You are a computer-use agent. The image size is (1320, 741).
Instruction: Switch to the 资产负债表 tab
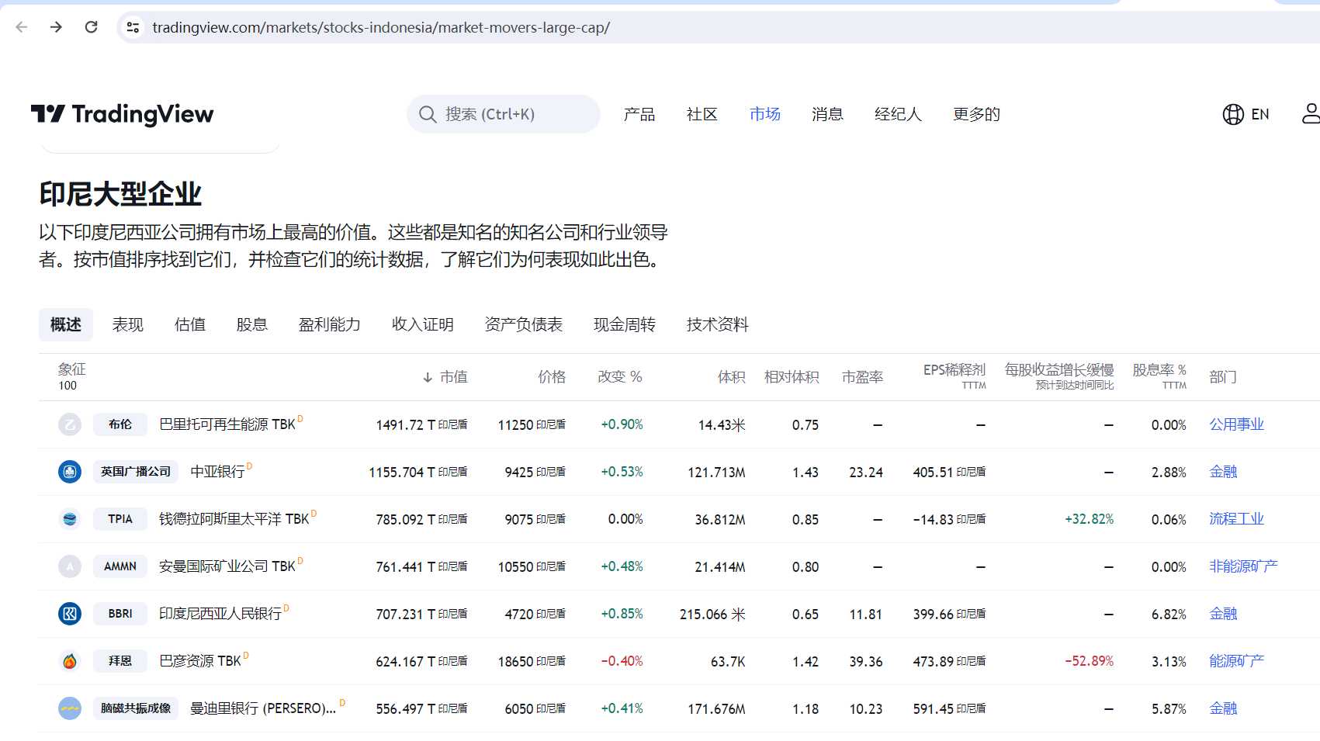point(524,324)
